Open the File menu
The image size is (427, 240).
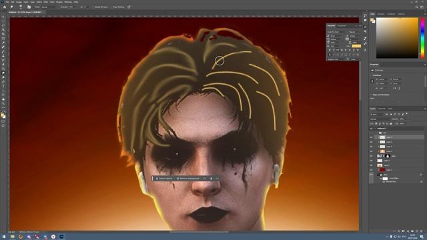pos(7,2)
